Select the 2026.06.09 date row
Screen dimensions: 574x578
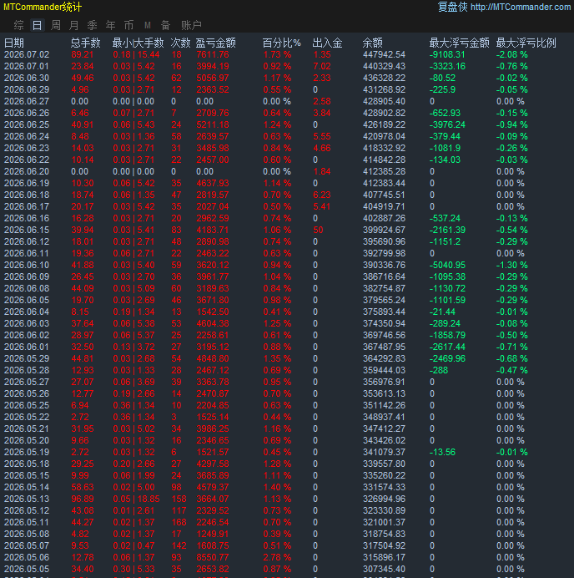point(27,276)
